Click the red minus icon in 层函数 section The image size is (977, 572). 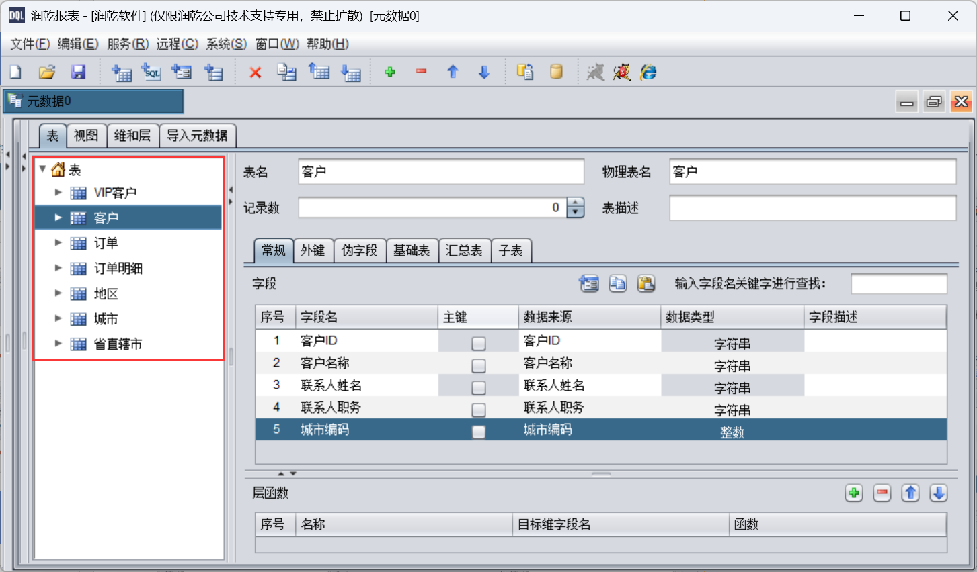pyautogui.click(x=882, y=493)
